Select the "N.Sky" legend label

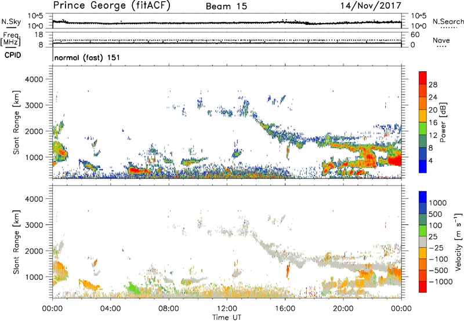pos(11,21)
